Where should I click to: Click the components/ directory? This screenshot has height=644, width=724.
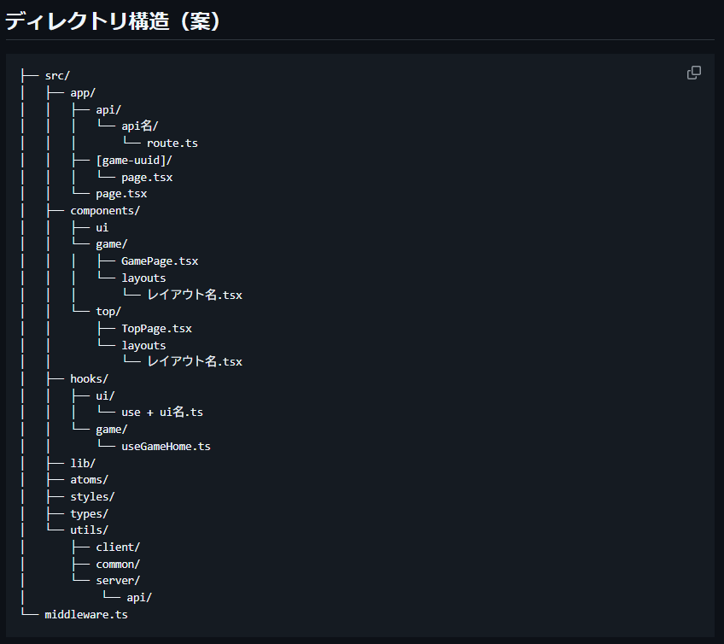coord(105,210)
